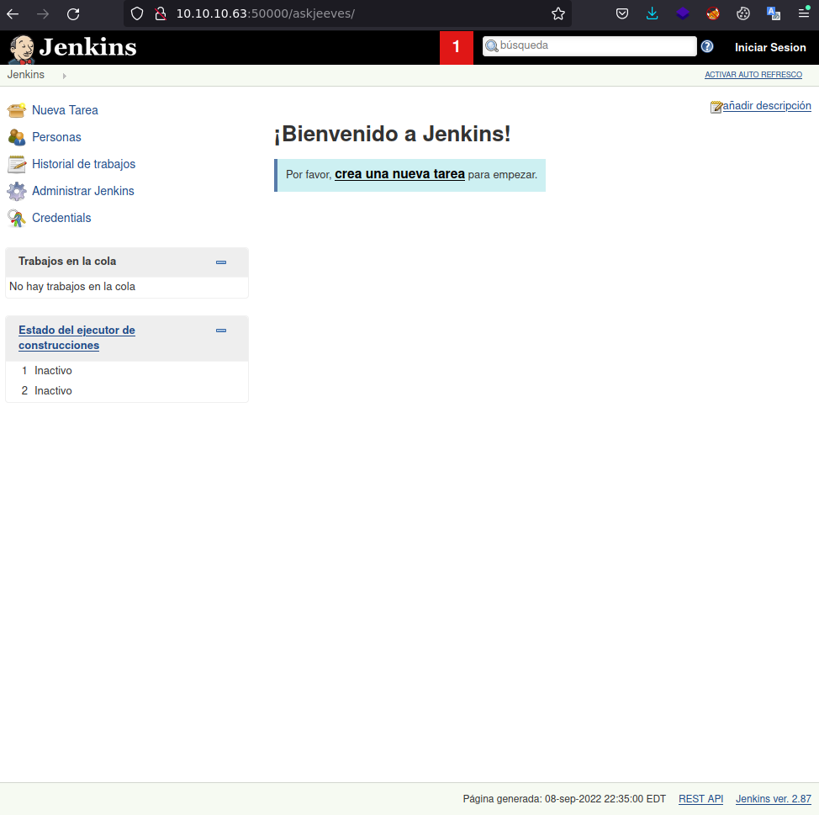Image resolution: width=819 pixels, height=815 pixels.
Task: Click the crea una nueva tarea link
Action: [399, 174]
